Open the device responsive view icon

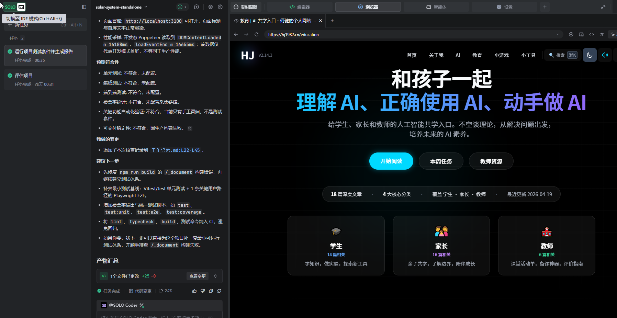tap(581, 34)
